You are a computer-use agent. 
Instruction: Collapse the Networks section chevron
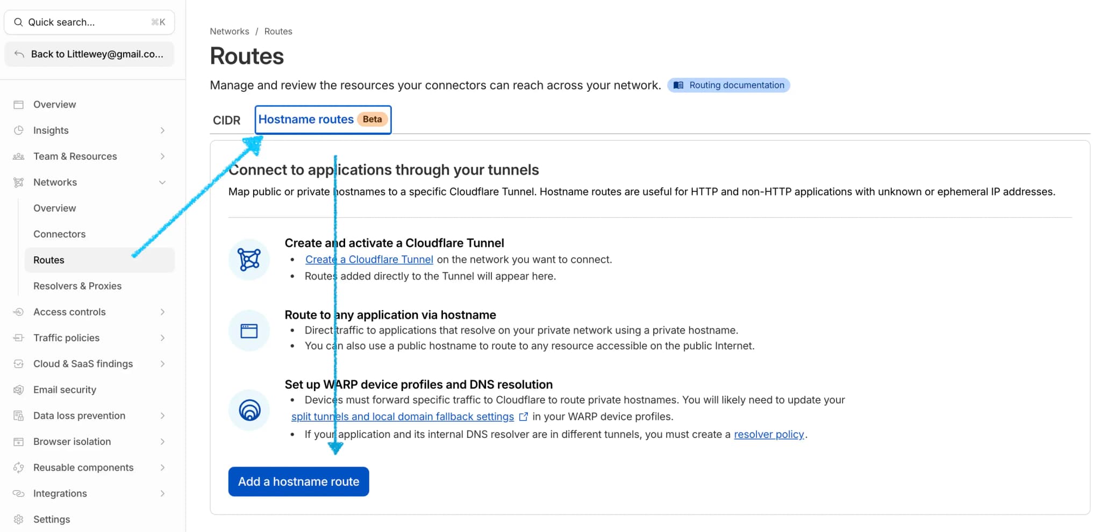pos(162,182)
